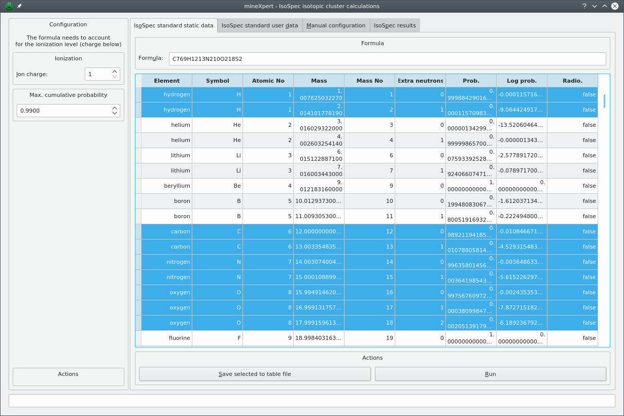The height and width of the screenshot is (416, 624).
Task: Switch to the IsoSpec results tab
Action: coord(395,25)
